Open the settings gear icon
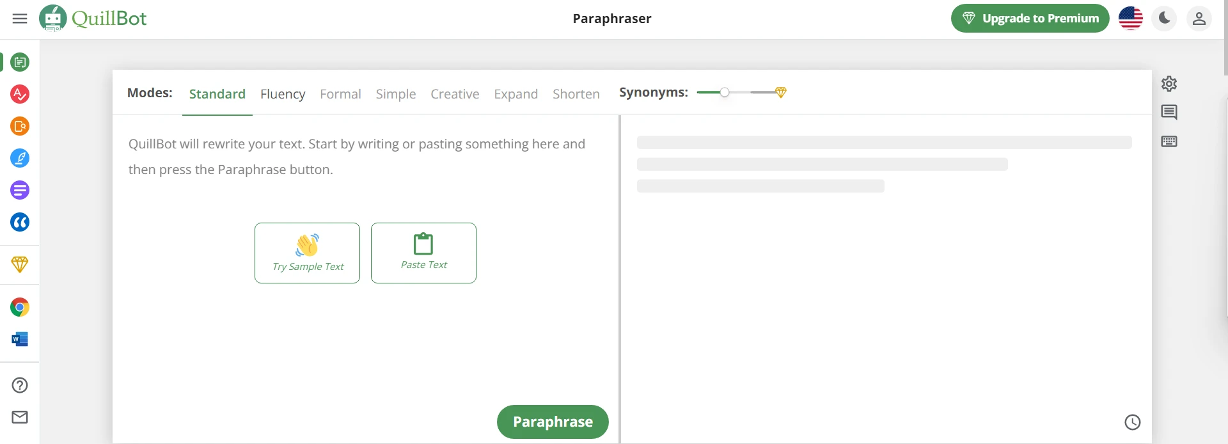Image resolution: width=1228 pixels, height=444 pixels. click(x=1169, y=84)
